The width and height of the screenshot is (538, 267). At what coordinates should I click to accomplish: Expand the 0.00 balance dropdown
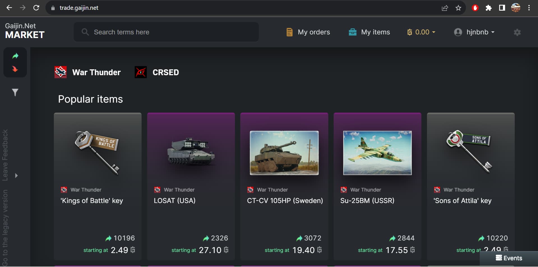click(422, 32)
